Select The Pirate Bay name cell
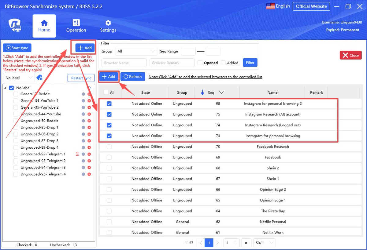The image size is (367, 250). click(272, 211)
